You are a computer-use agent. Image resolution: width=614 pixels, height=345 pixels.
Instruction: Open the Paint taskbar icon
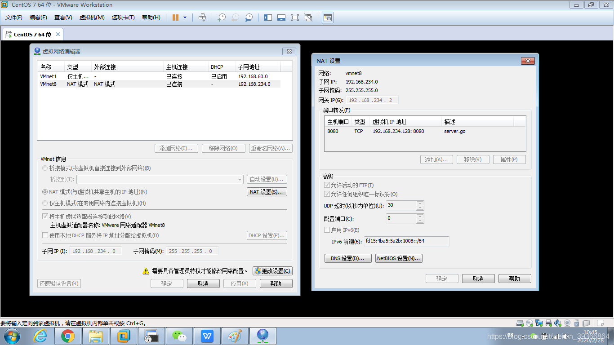235,336
